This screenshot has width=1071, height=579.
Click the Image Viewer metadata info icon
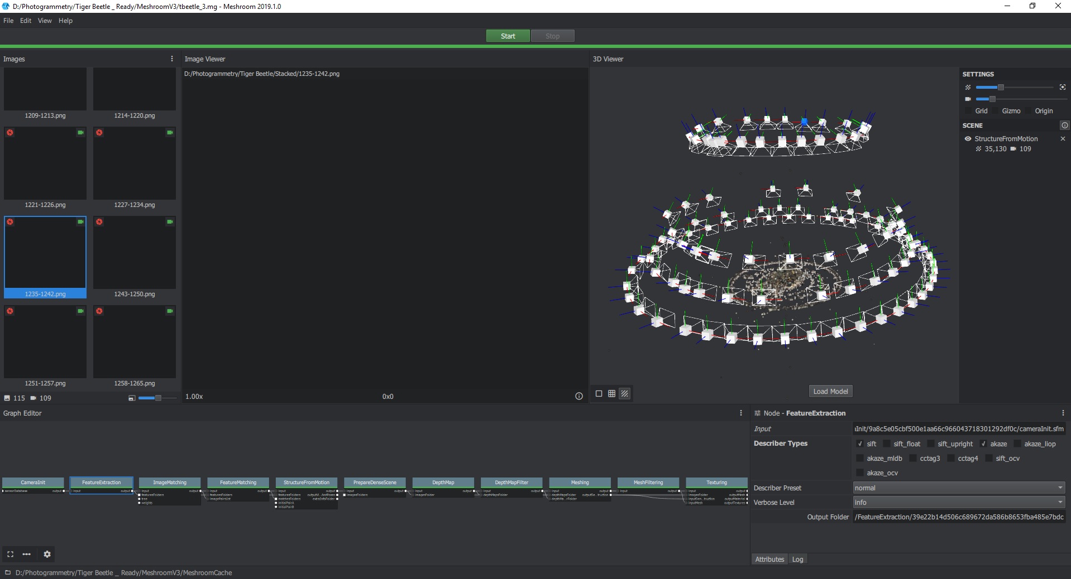pyautogui.click(x=578, y=396)
